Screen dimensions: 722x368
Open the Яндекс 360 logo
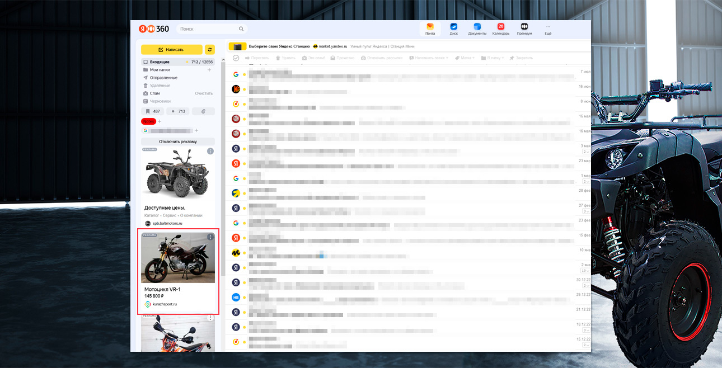[154, 29]
